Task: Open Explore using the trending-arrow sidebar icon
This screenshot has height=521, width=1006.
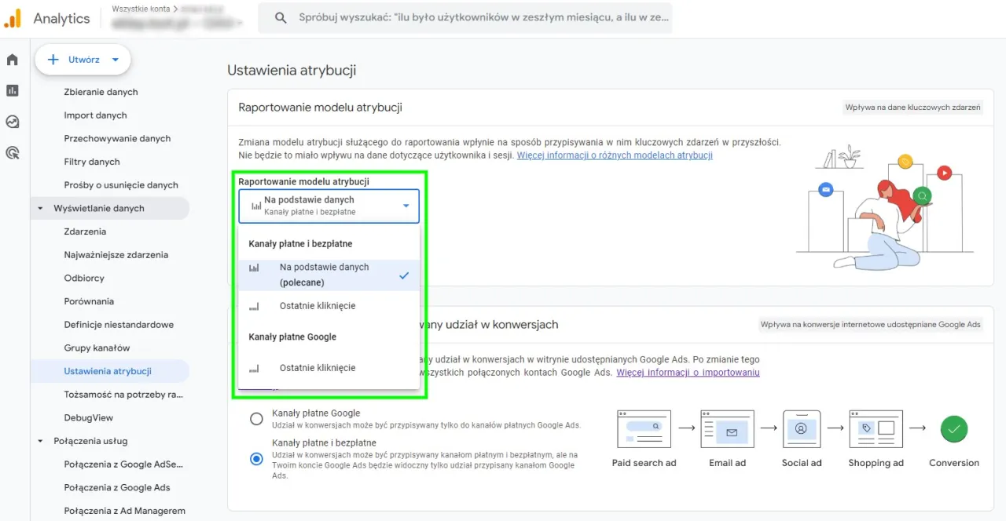Action: point(12,122)
